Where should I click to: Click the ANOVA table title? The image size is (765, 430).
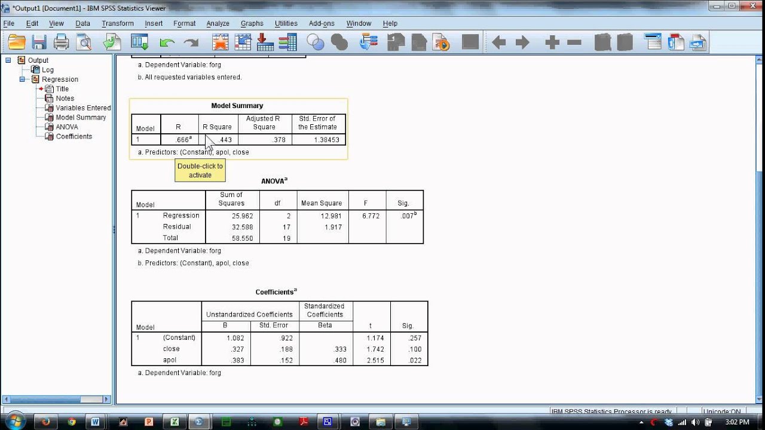[x=274, y=180]
